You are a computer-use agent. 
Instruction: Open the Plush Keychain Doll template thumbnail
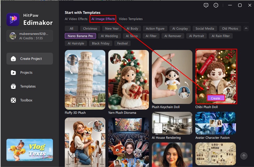(172, 77)
